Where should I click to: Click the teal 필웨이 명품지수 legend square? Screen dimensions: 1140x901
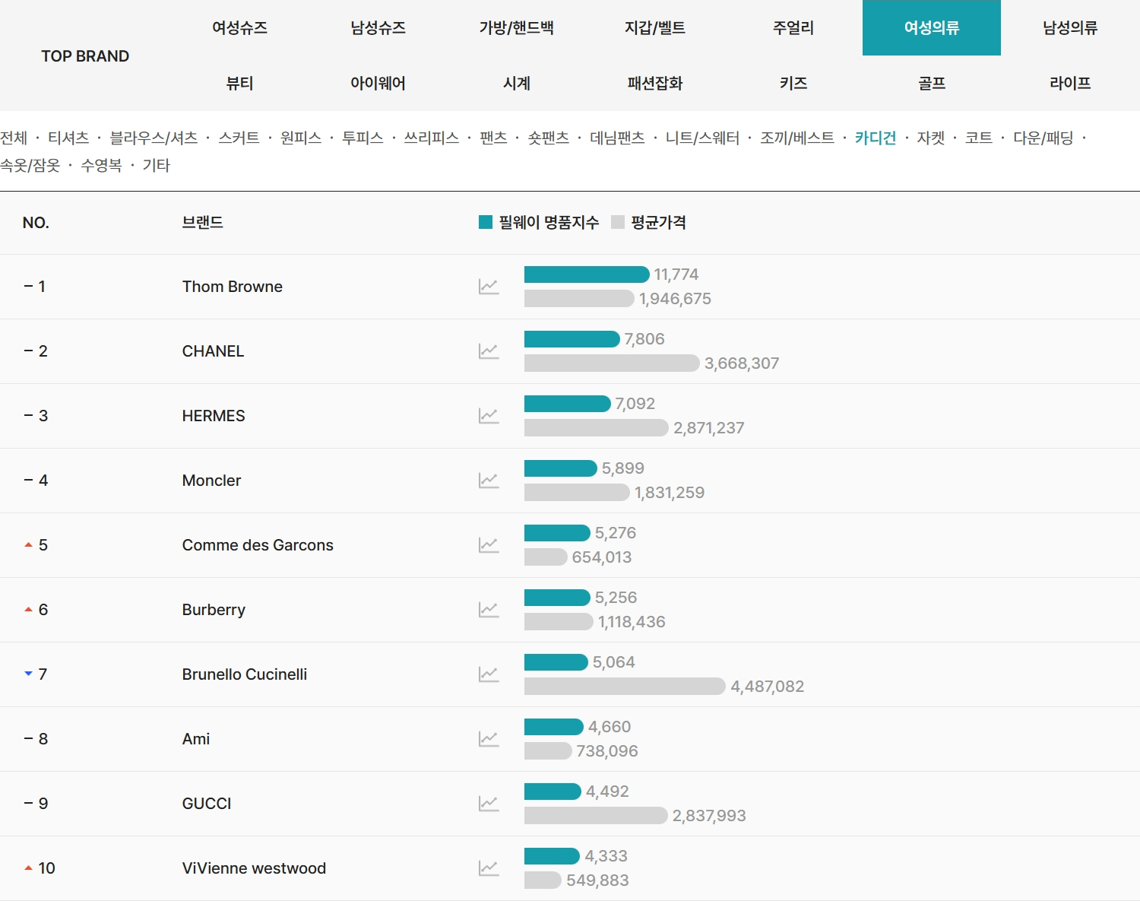[x=486, y=222]
